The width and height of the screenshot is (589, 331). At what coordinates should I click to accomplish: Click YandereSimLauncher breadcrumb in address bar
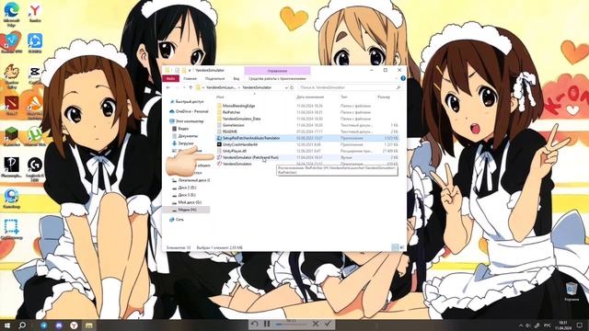[221, 87]
